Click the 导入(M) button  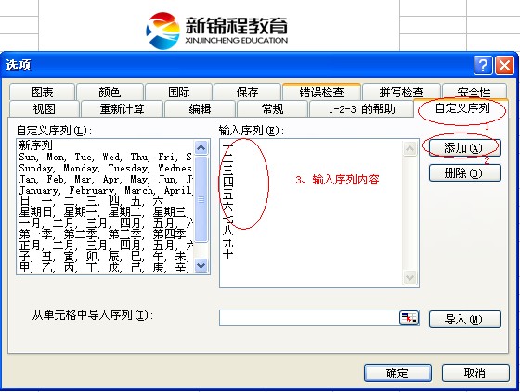464,319
